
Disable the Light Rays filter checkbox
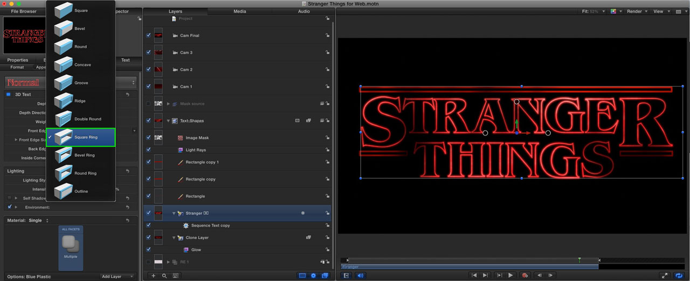tap(148, 150)
